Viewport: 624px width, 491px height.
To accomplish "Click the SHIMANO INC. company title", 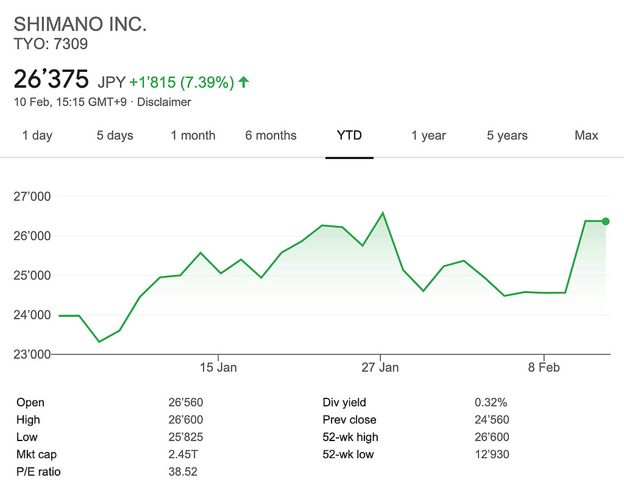I will pyautogui.click(x=80, y=25).
